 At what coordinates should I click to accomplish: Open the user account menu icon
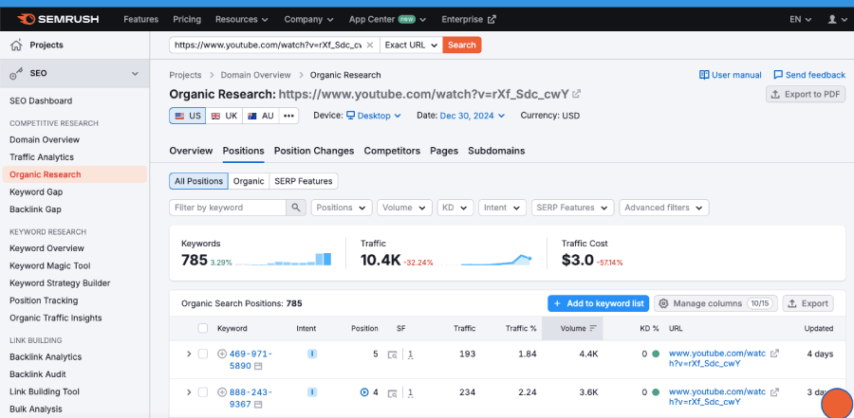(835, 19)
